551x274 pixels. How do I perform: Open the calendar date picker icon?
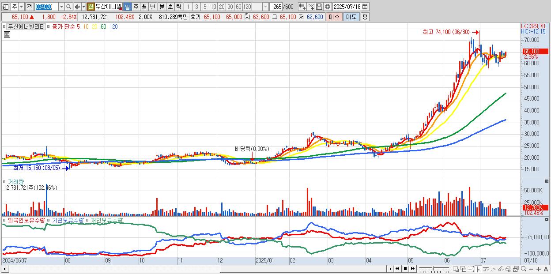point(365,7)
